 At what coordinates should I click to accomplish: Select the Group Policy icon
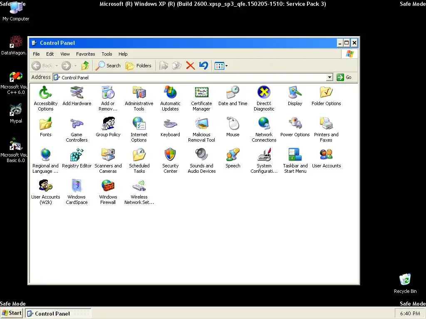[108, 124]
